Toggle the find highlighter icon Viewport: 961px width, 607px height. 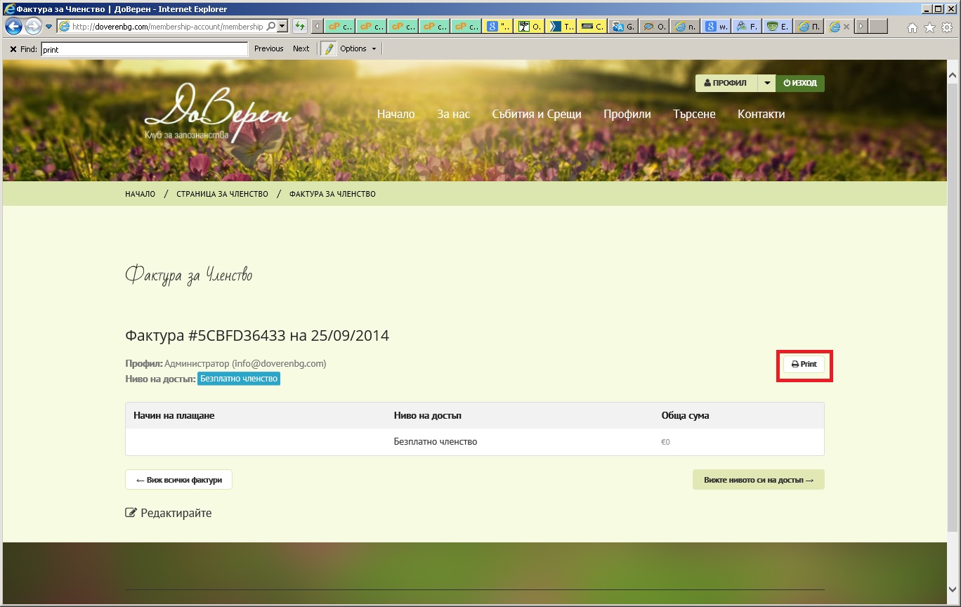pos(329,49)
